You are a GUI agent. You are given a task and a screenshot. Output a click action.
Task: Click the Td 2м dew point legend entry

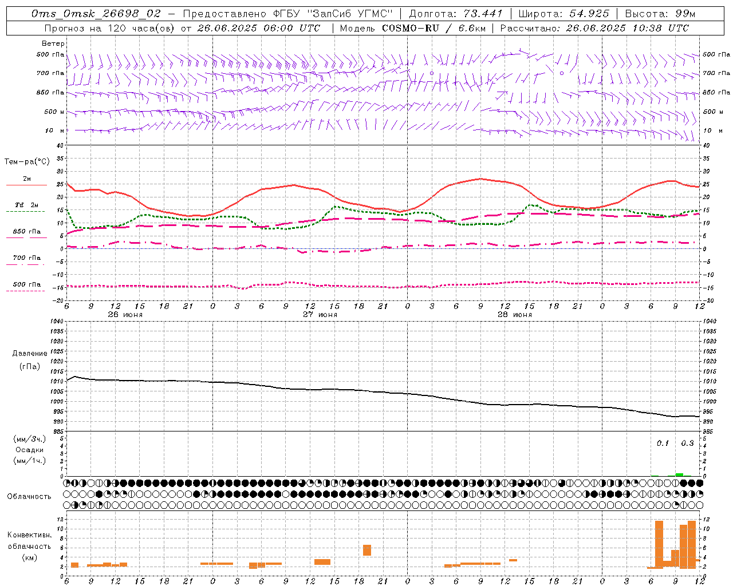26,205
